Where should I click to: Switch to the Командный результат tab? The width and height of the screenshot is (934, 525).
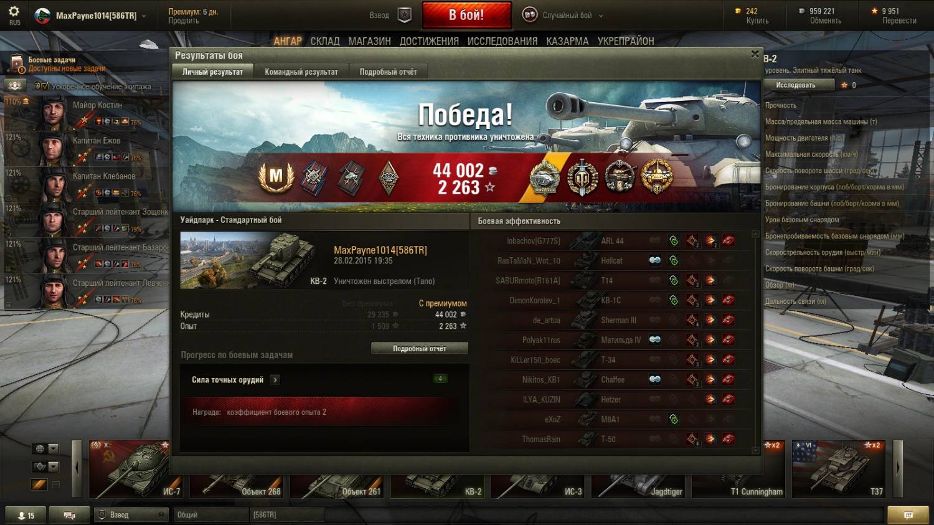tap(301, 72)
